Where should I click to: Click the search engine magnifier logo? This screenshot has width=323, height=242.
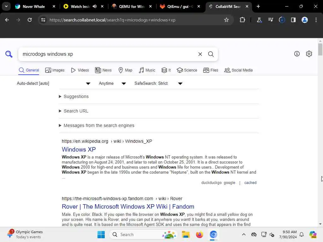[9, 54]
